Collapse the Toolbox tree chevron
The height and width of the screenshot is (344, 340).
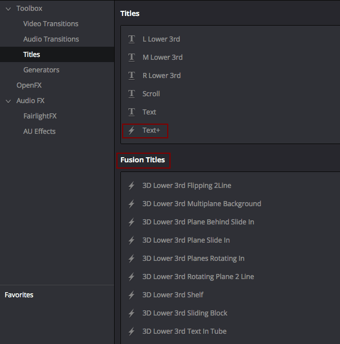(x=8, y=9)
